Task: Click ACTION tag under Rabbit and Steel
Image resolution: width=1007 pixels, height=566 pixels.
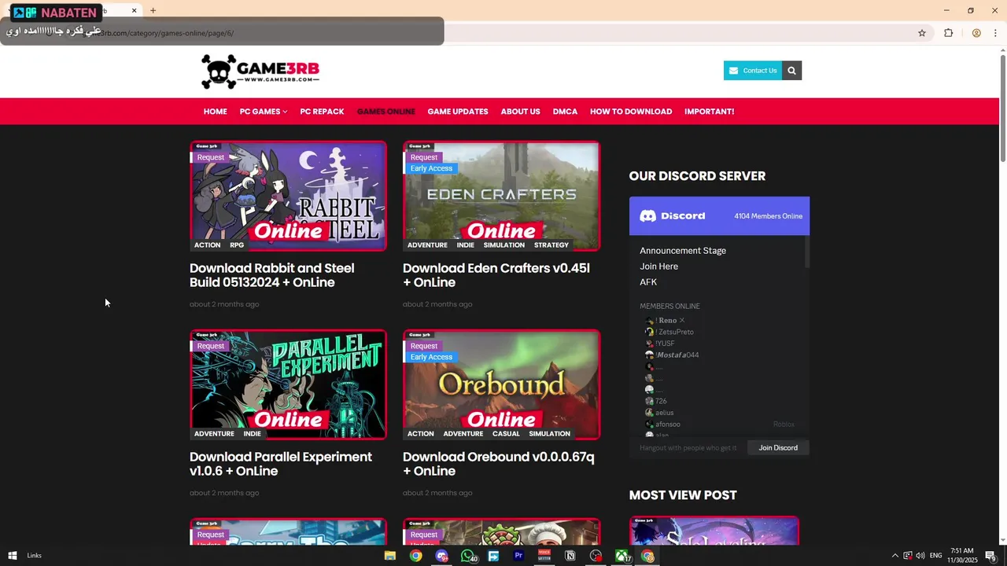Action: pos(208,245)
